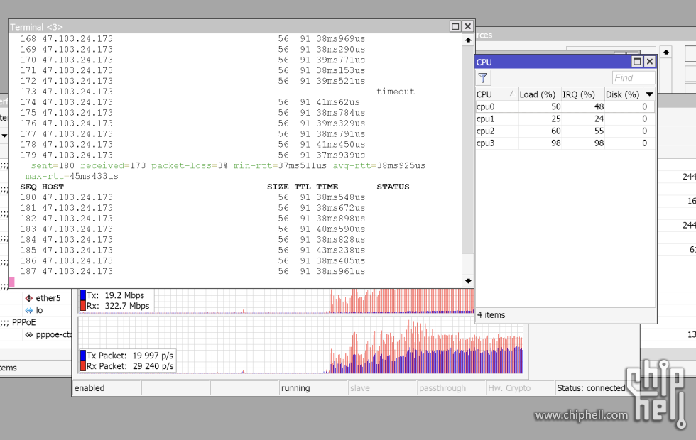Select the lo interface in list
The image size is (696, 440).
coord(39,311)
